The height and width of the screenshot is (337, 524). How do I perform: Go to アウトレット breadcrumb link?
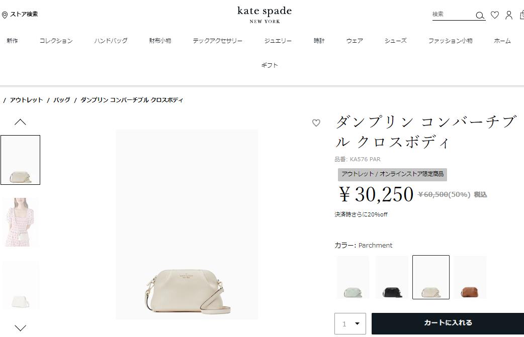pos(26,100)
